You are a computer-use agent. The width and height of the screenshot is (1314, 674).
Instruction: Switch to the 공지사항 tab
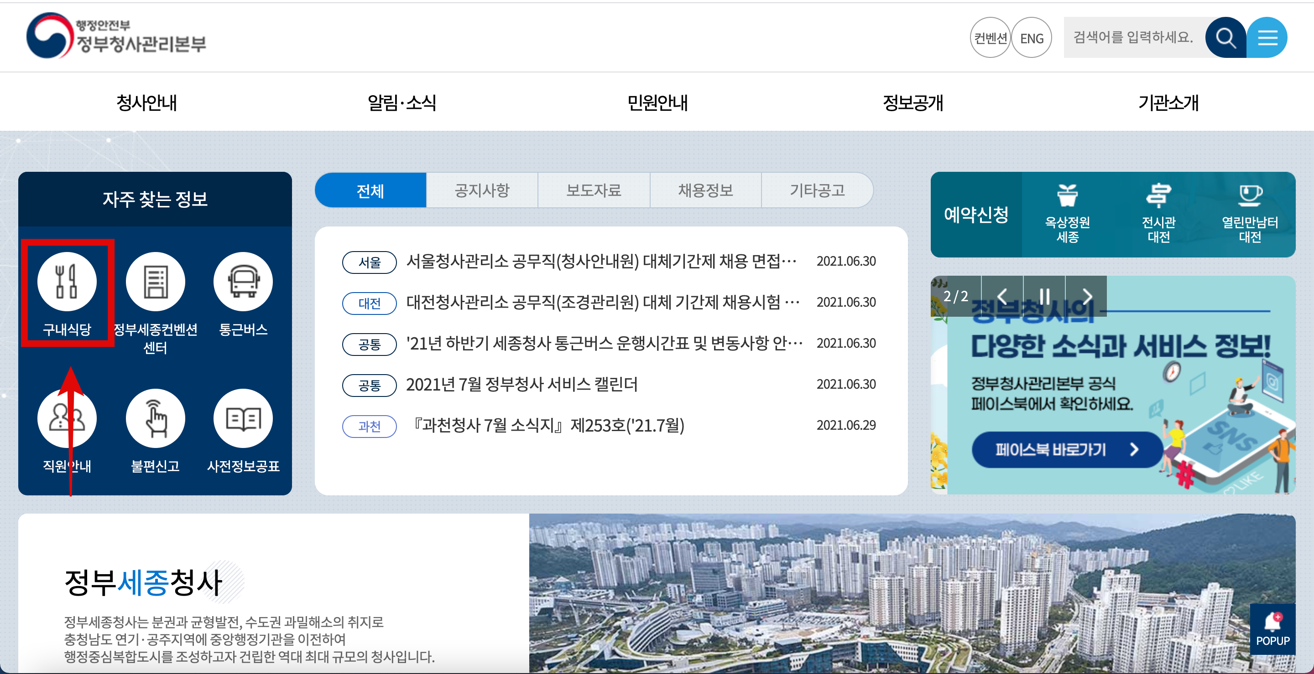(482, 190)
